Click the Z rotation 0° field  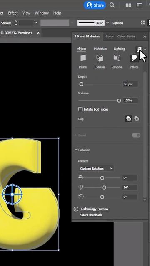click(130, 197)
